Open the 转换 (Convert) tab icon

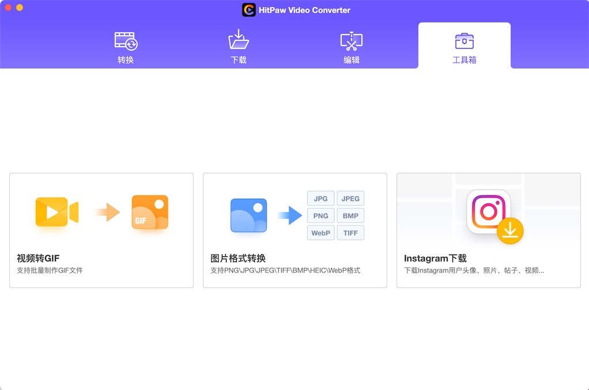click(x=126, y=41)
